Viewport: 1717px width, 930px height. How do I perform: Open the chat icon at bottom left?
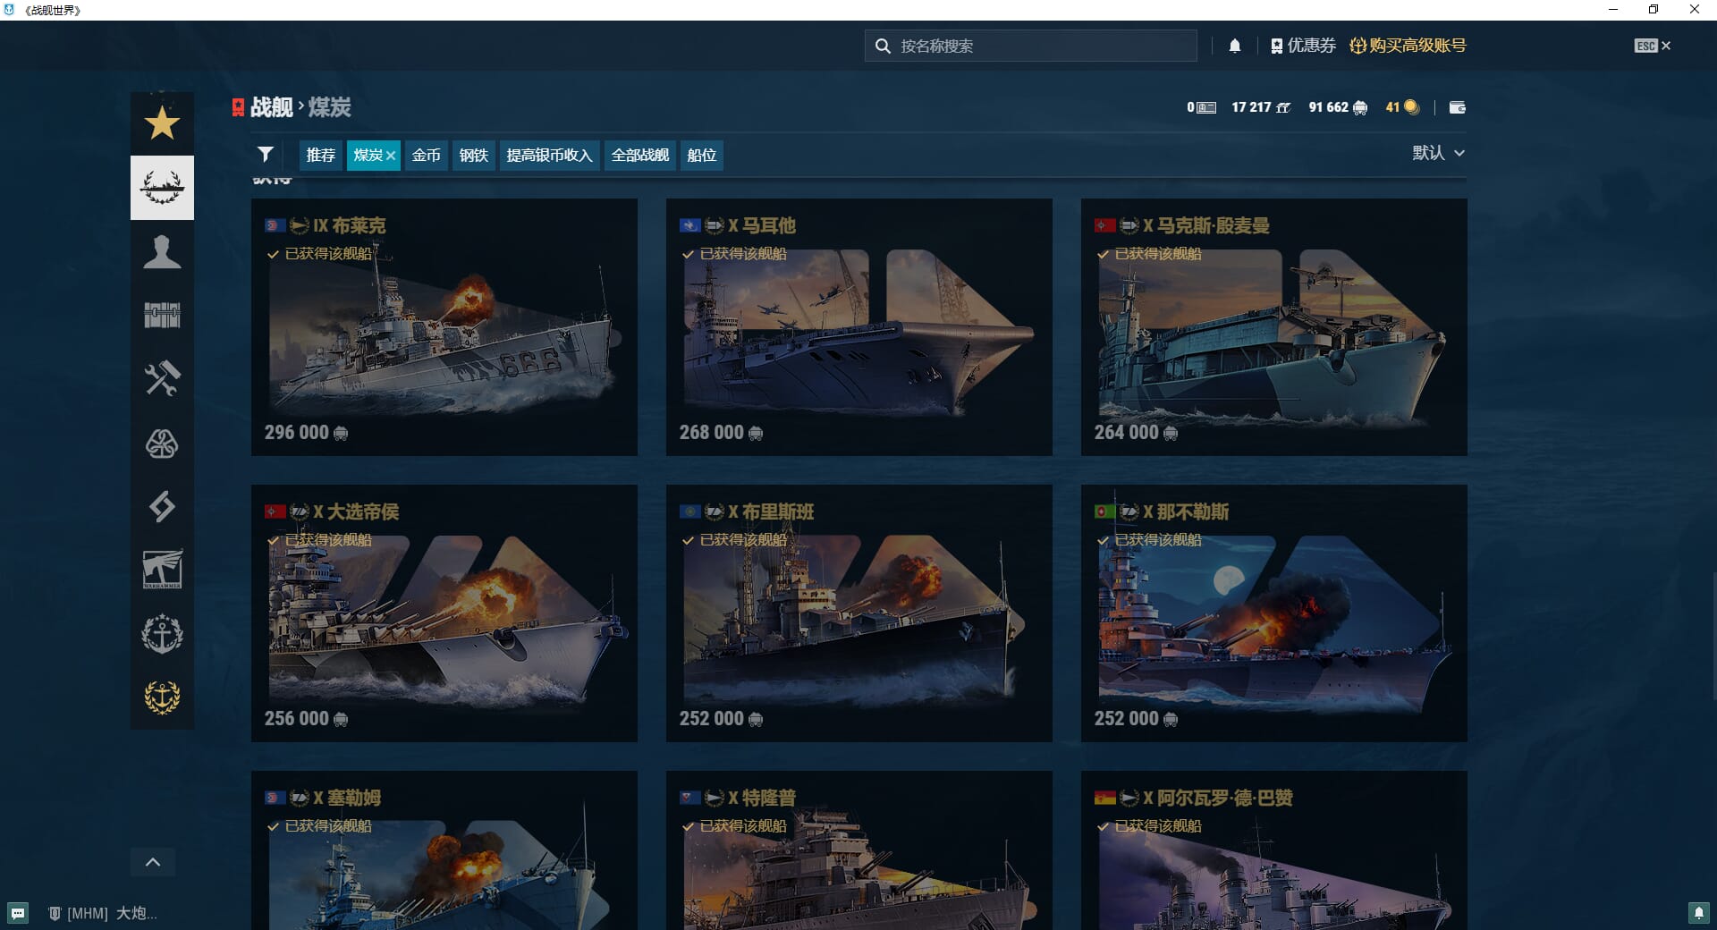pyautogui.click(x=18, y=913)
